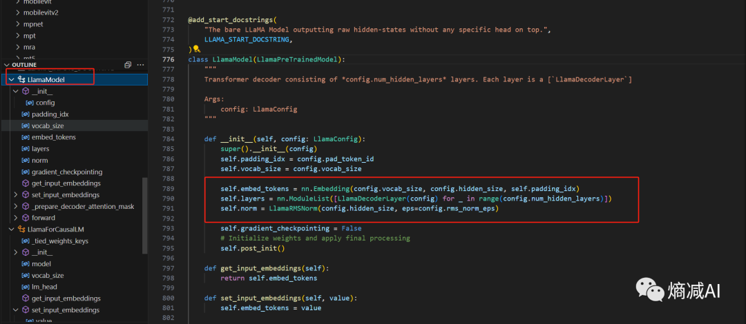Click the variable icon next to _tied_weights_keys
The height and width of the screenshot is (324, 746).
26,241
